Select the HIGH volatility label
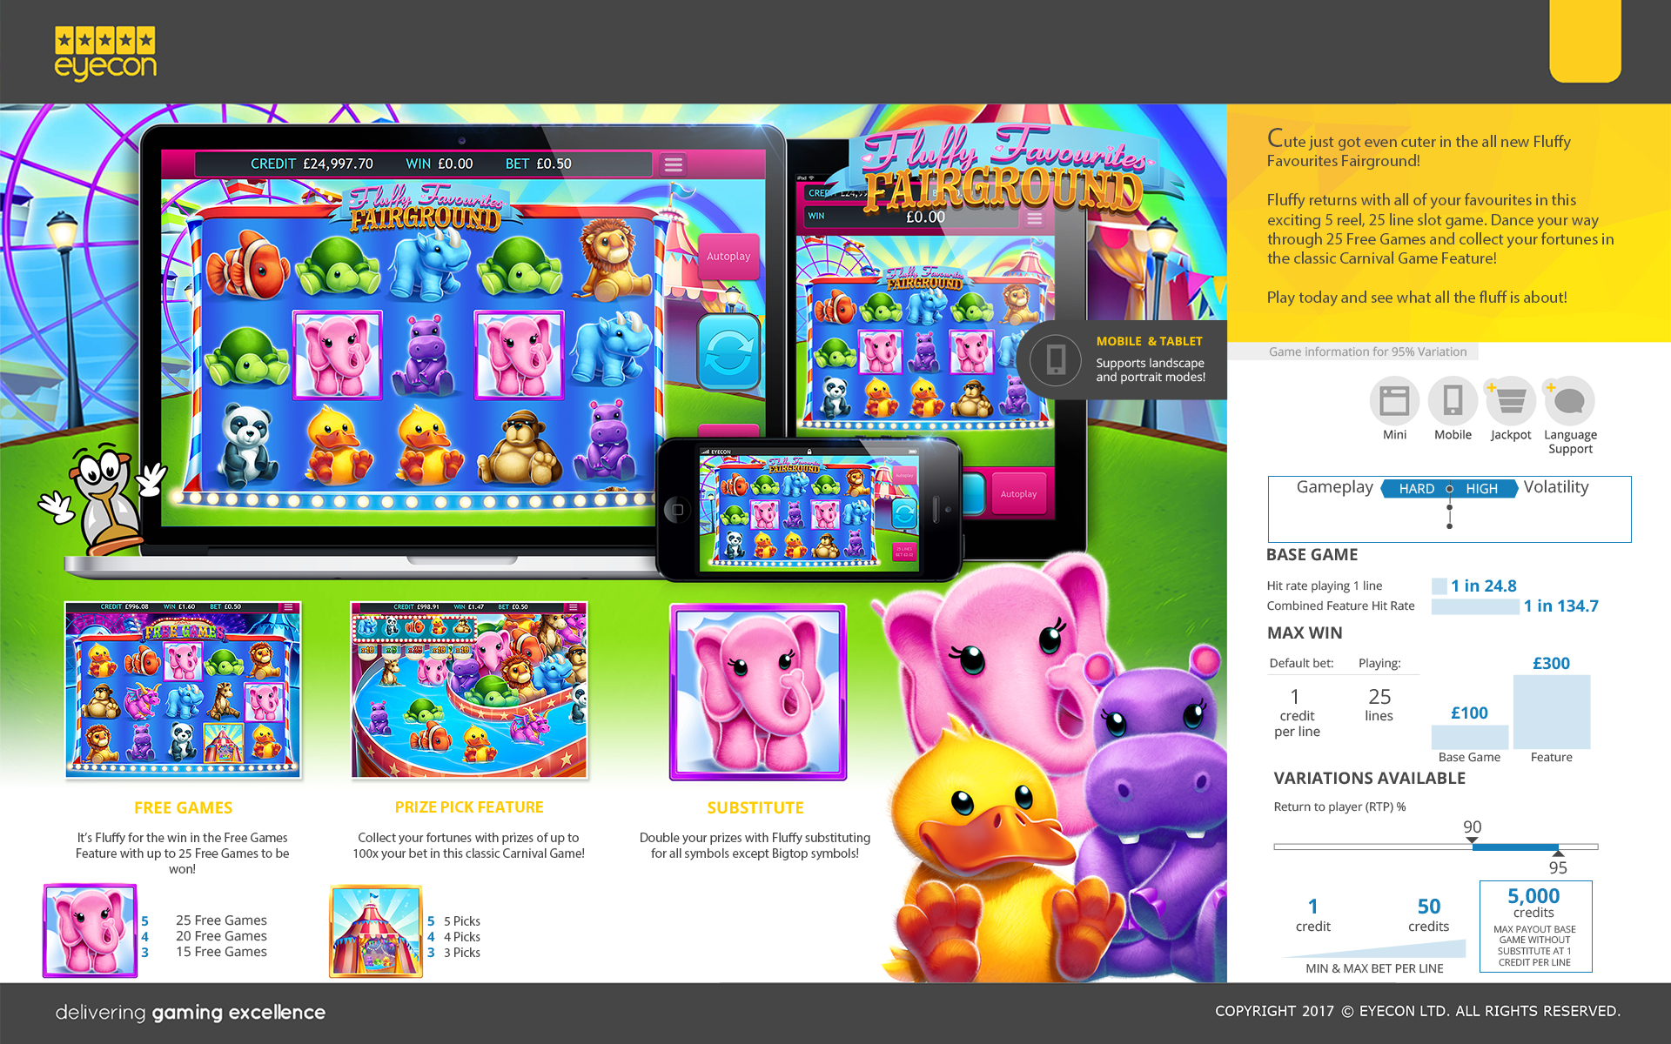1671x1044 pixels. (1481, 489)
